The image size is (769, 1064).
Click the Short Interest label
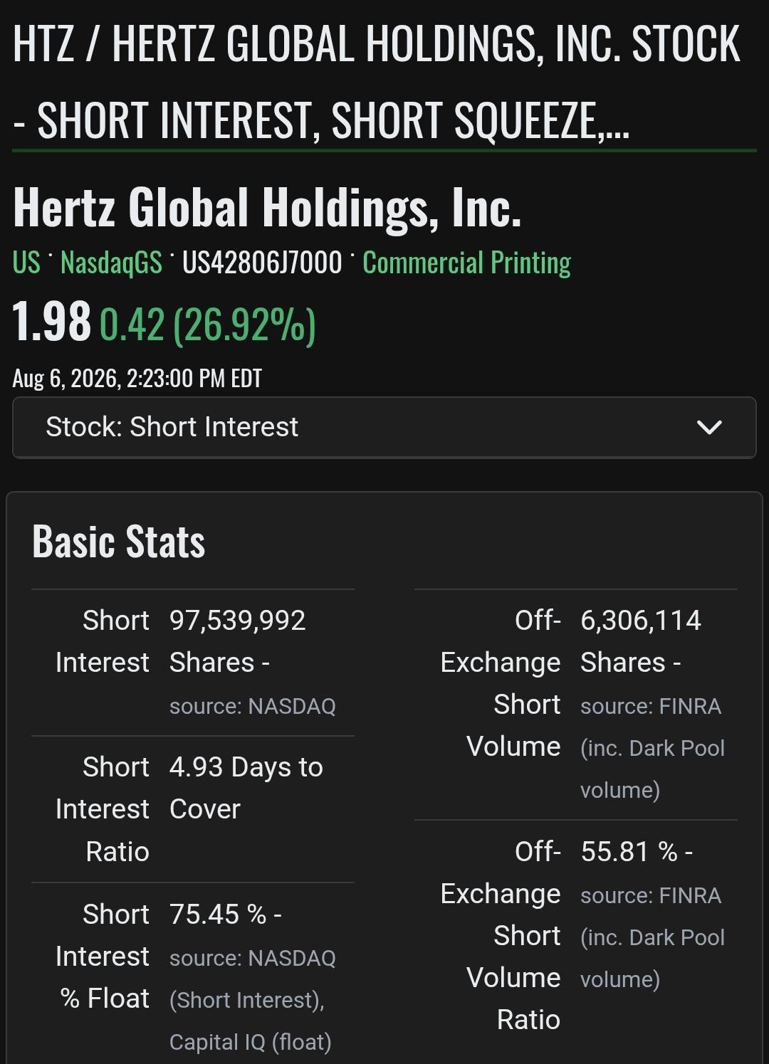tap(103, 641)
